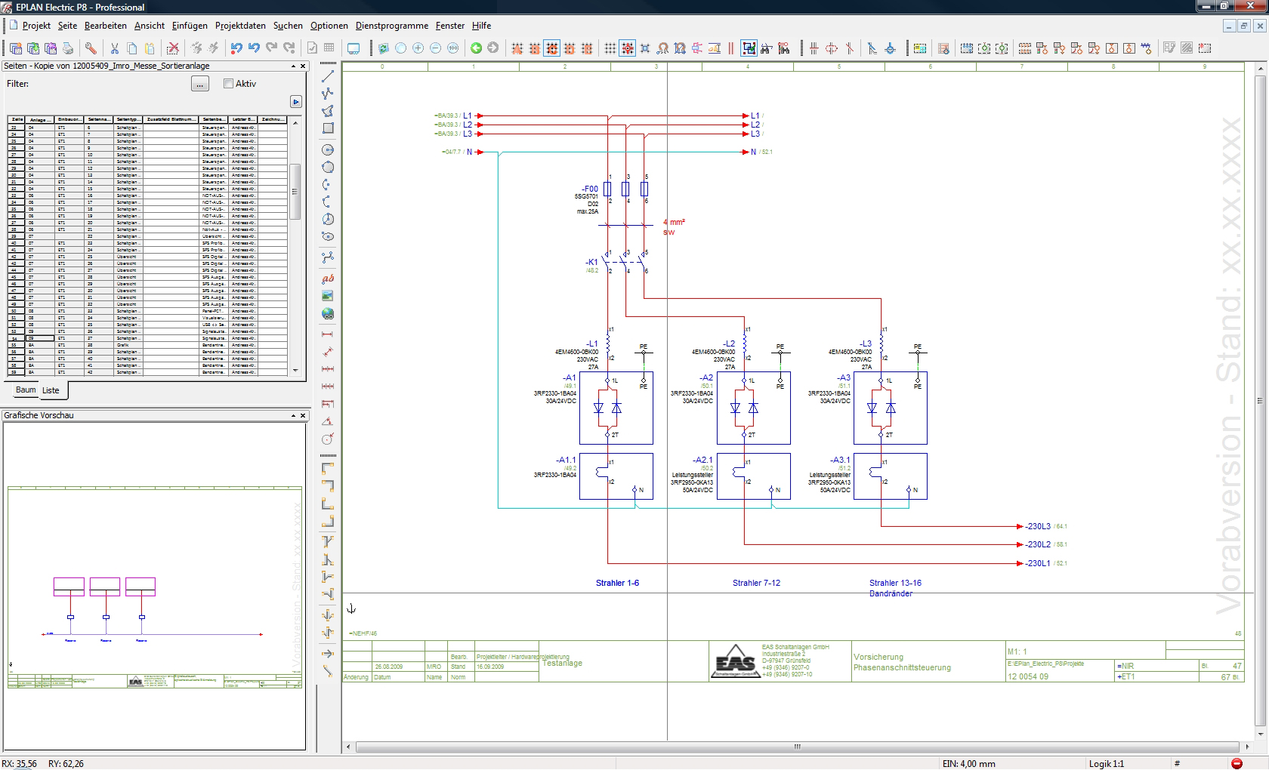Screen dimensions: 1269x770
Task: Select the line drawing tool
Action: 328,76
